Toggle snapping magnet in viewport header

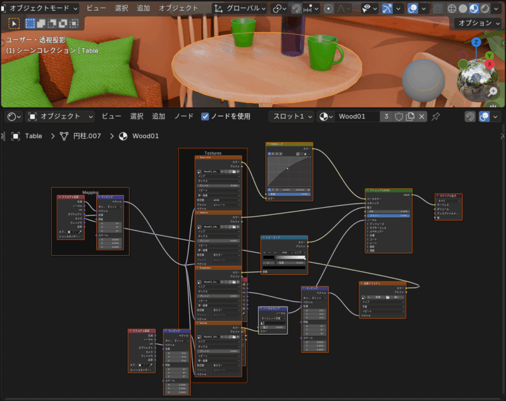pos(296,8)
